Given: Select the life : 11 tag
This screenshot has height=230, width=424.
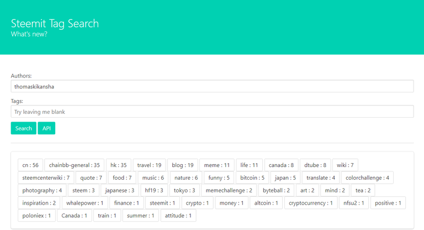Looking at the screenshot, I should pos(250,165).
